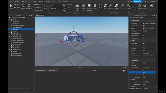Toggle the Rotate snap checkbox

tap(45, 6)
